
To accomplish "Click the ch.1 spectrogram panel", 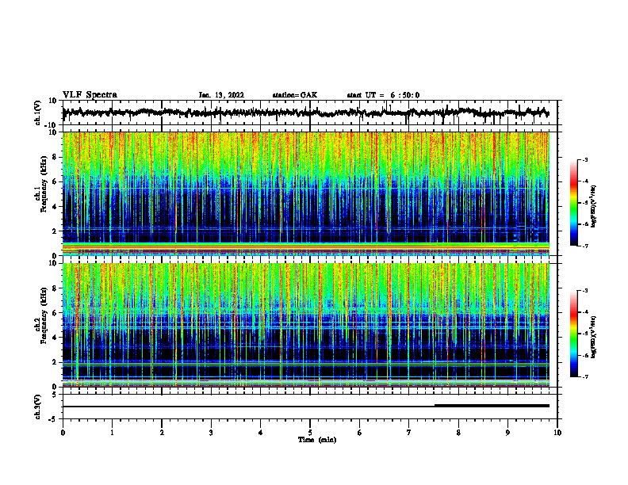I will coord(305,193).
